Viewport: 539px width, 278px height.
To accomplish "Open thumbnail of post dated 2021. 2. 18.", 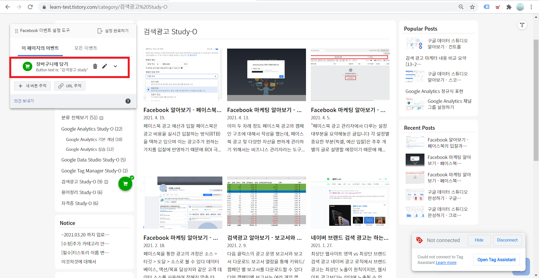I will [x=183, y=202].
